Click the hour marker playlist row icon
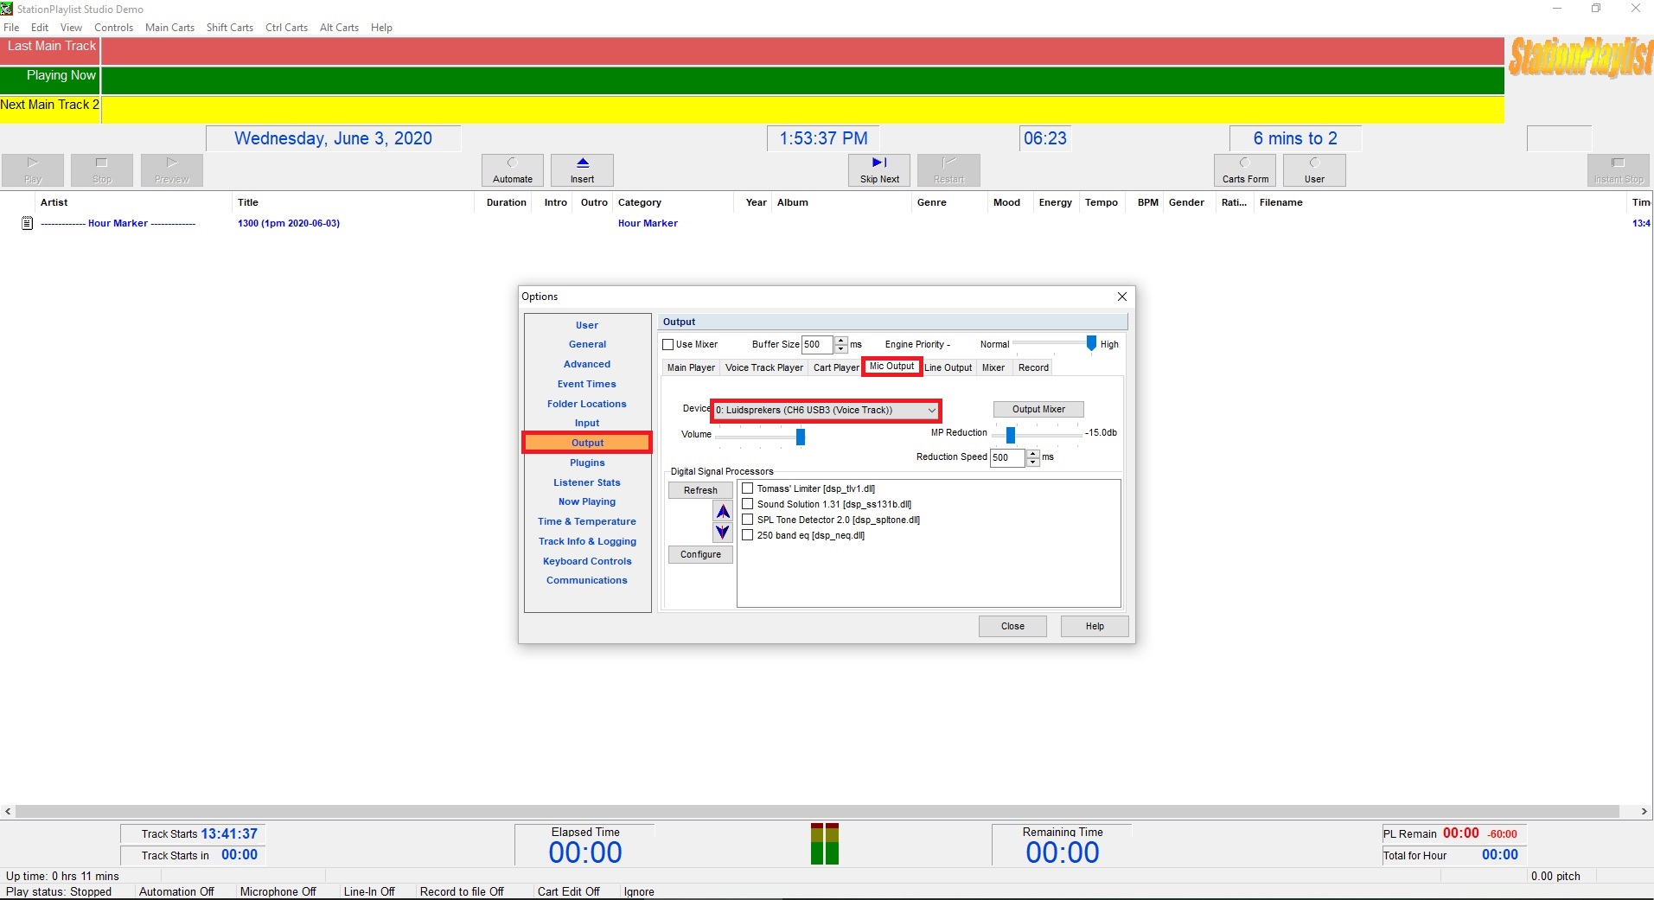This screenshot has height=900, width=1654. pyautogui.click(x=27, y=223)
